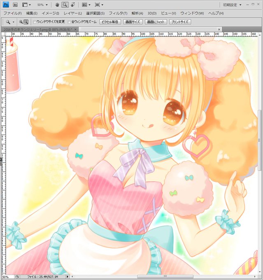Expand the view extras dropdown arrow

[30, 5]
